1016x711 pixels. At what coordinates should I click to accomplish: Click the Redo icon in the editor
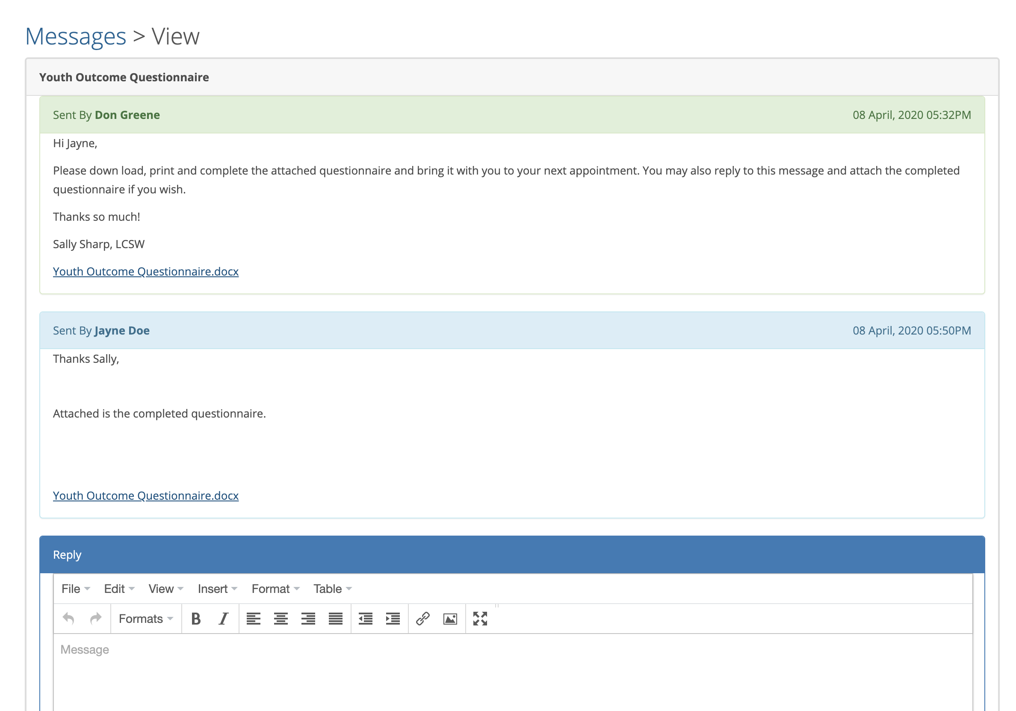tap(96, 619)
